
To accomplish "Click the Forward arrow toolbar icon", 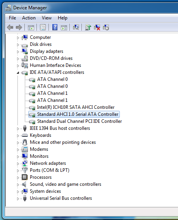I will (19, 27).
